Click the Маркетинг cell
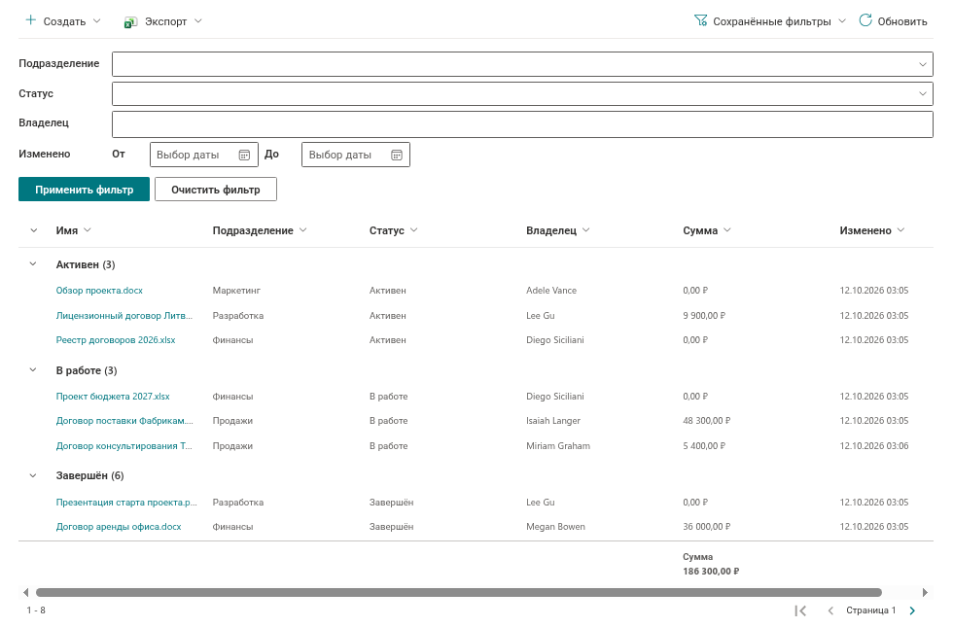Image resolution: width=953 pixels, height=627 pixels. 236,291
